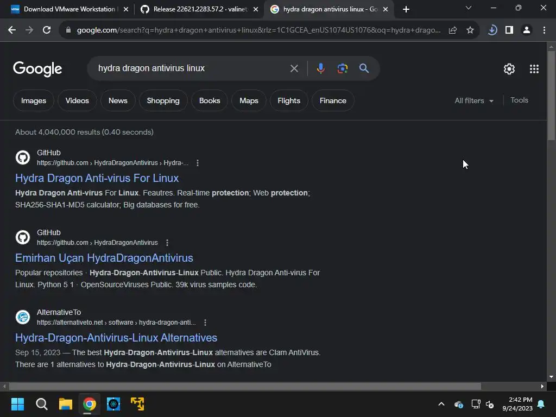Share this page via address bar icon
Viewport: 556px width, 417px height.
pyautogui.click(x=453, y=30)
